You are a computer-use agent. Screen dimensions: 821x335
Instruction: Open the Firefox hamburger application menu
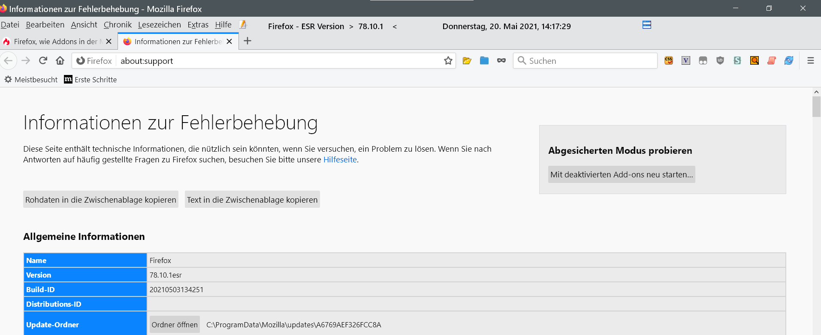coord(810,61)
